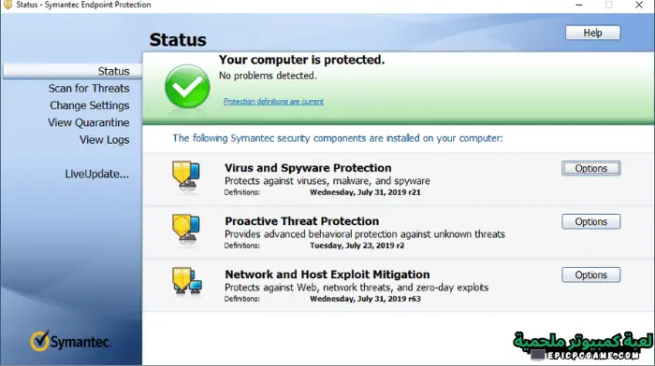Click the Symantec shield icon in title bar
Viewport: 655px width, 366px height.
[7, 5]
